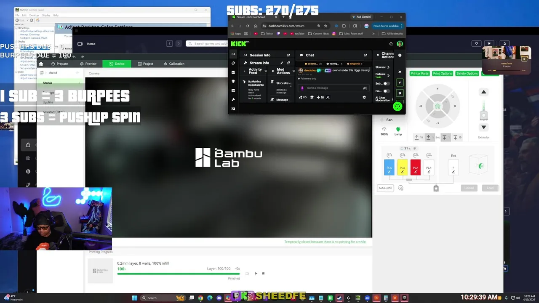Toggle the printer Lamp icon
The width and height of the screenshot is (539, 303).
tap(398, 130)
